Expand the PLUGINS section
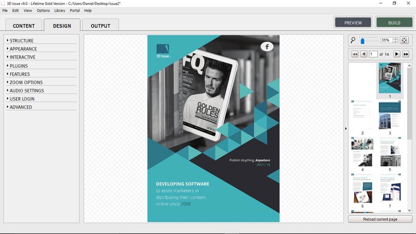The image size is (416, 234). click(x=18, y=66)
